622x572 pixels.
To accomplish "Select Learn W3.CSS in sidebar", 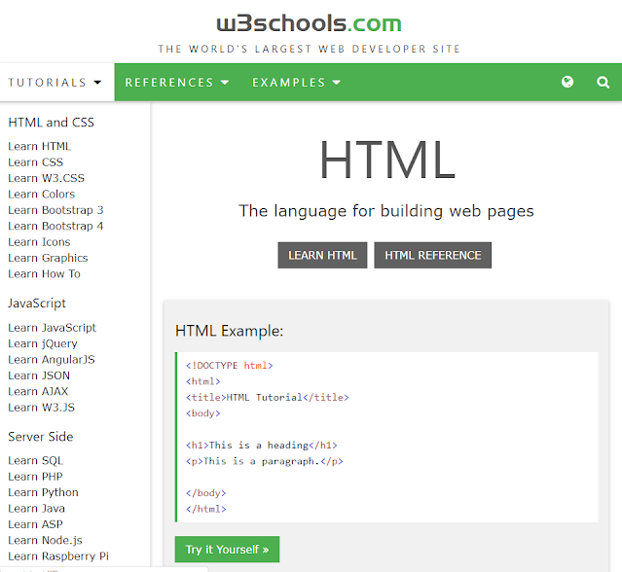I will pos(46,178).
